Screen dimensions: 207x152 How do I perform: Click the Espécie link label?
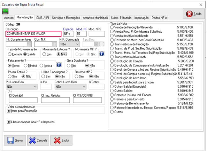click(x=68, y=29)
